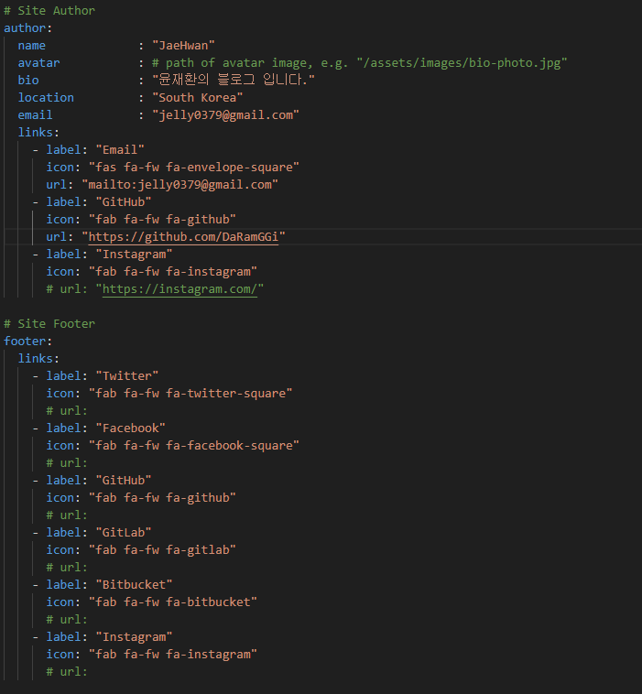Click the "# url:" comment under Facebook
Image resolution: width=642 pixels, height=694 pixels.
(x=67, y=463)
